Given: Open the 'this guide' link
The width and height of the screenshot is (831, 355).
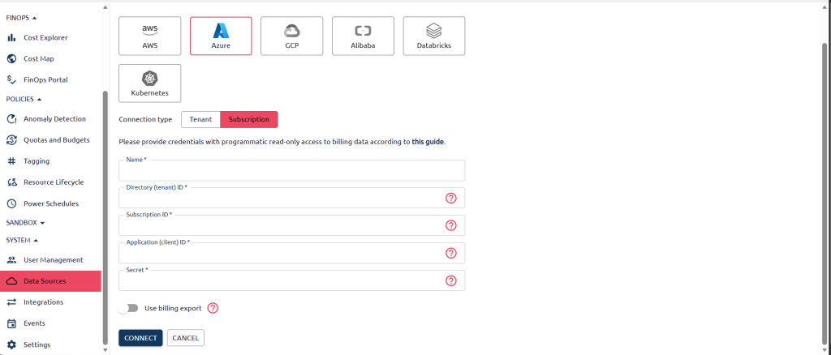Looking at the screenshot, I should (x=428, y=142).
